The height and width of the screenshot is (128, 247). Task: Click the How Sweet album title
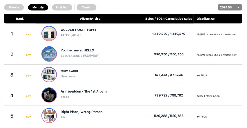click(69, 71)
